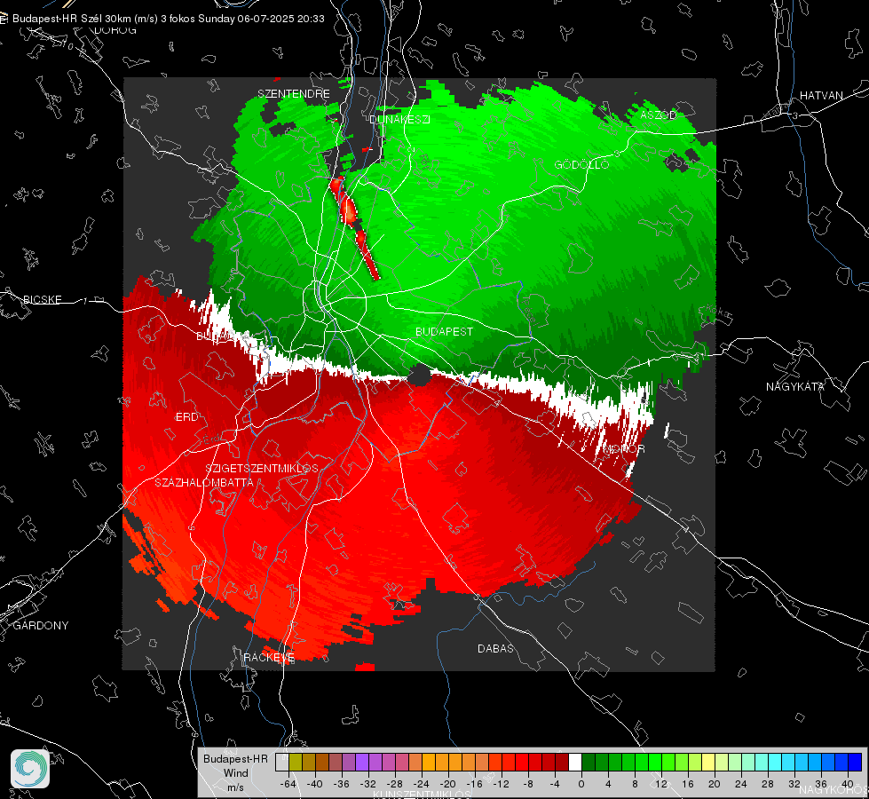Click the radar title text Budapest-HR Szél 30km
This screenshot has width=869, height=799.
pos(71,19)
